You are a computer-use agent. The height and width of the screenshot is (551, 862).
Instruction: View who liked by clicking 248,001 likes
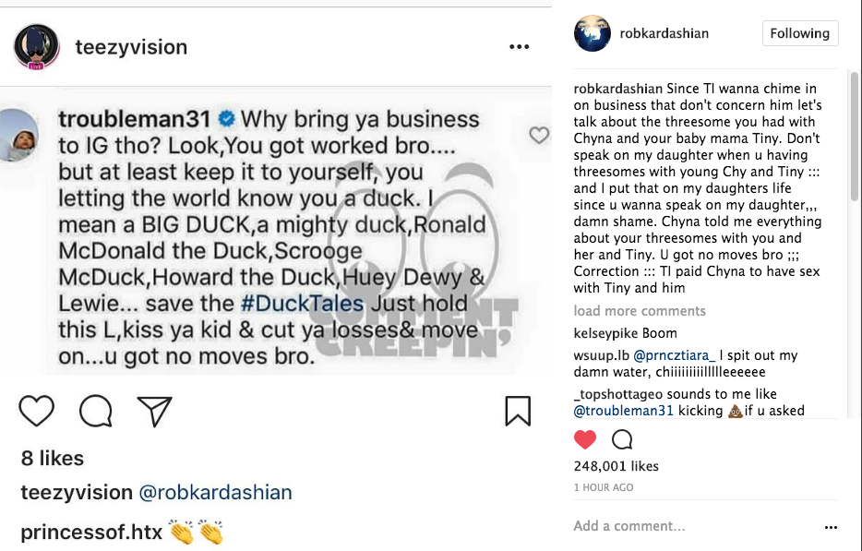coord(617,466)
